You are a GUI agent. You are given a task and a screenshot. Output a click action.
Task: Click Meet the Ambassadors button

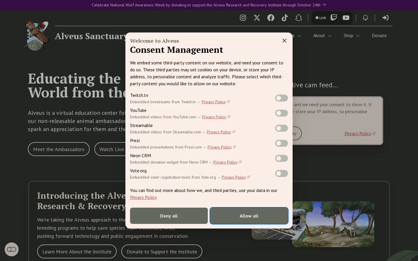[x=59, y=149]
